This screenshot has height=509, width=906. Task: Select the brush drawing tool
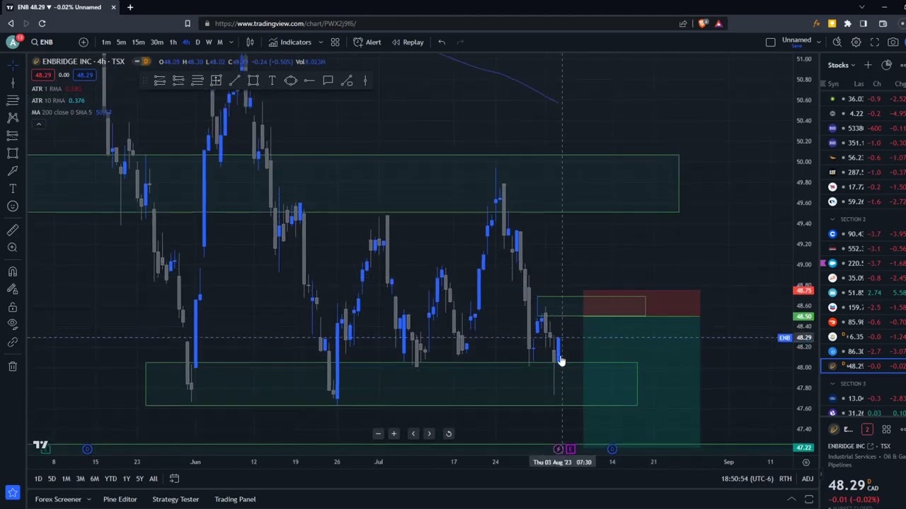(13, 170)
